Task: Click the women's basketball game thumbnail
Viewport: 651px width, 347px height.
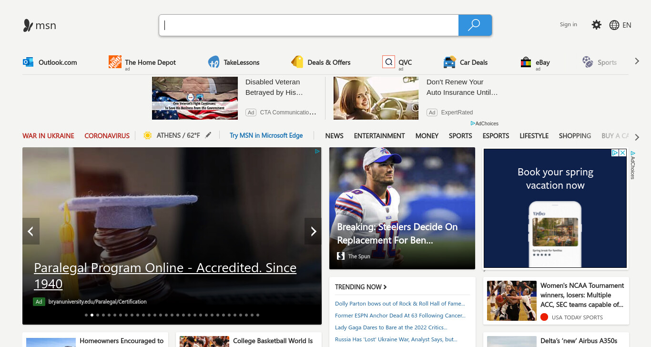Action: coord(512,301)
